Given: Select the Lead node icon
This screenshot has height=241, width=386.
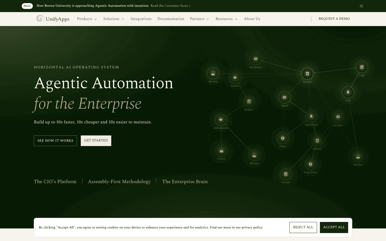Looking at the screenshot, I should pos(362,67).
